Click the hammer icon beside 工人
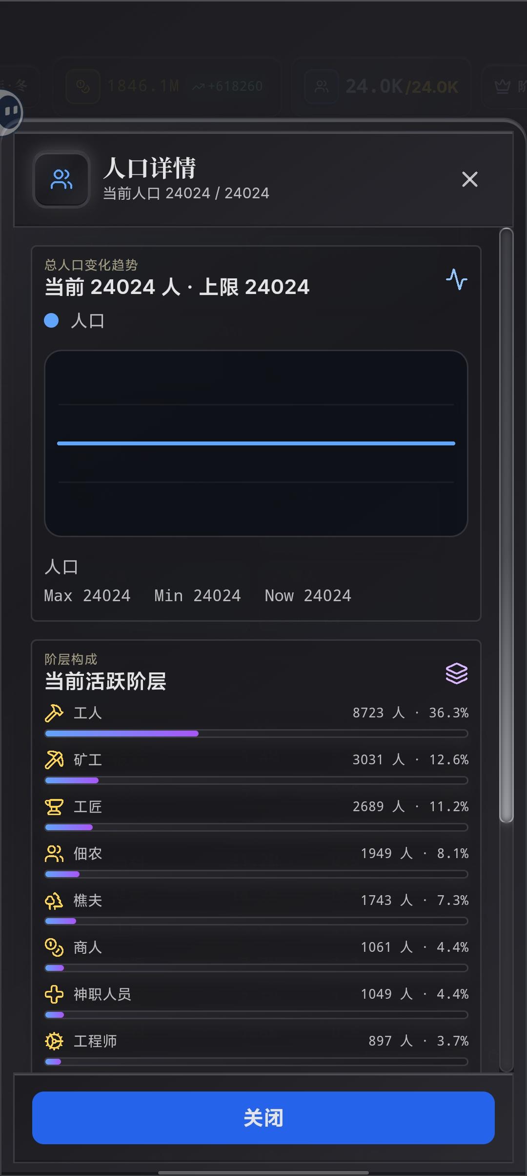Screen dimensions: 527x1176 point(54,713)
